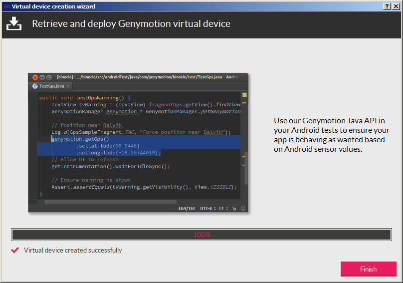The height and width of the screenshot is (283, 403).
Task: Click the Finish button
Action: [x=368, y=269]
